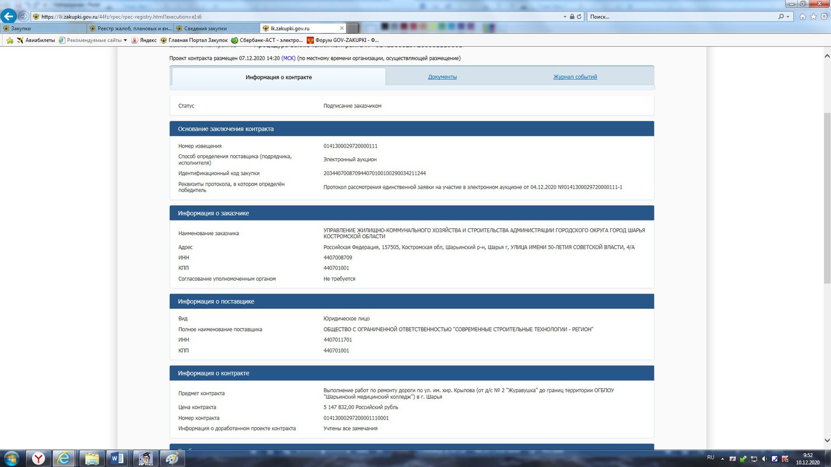Click the scrollbar down arrow
Image resolution: width=831 pixels, height=467 pixels.
click(826, 441)
